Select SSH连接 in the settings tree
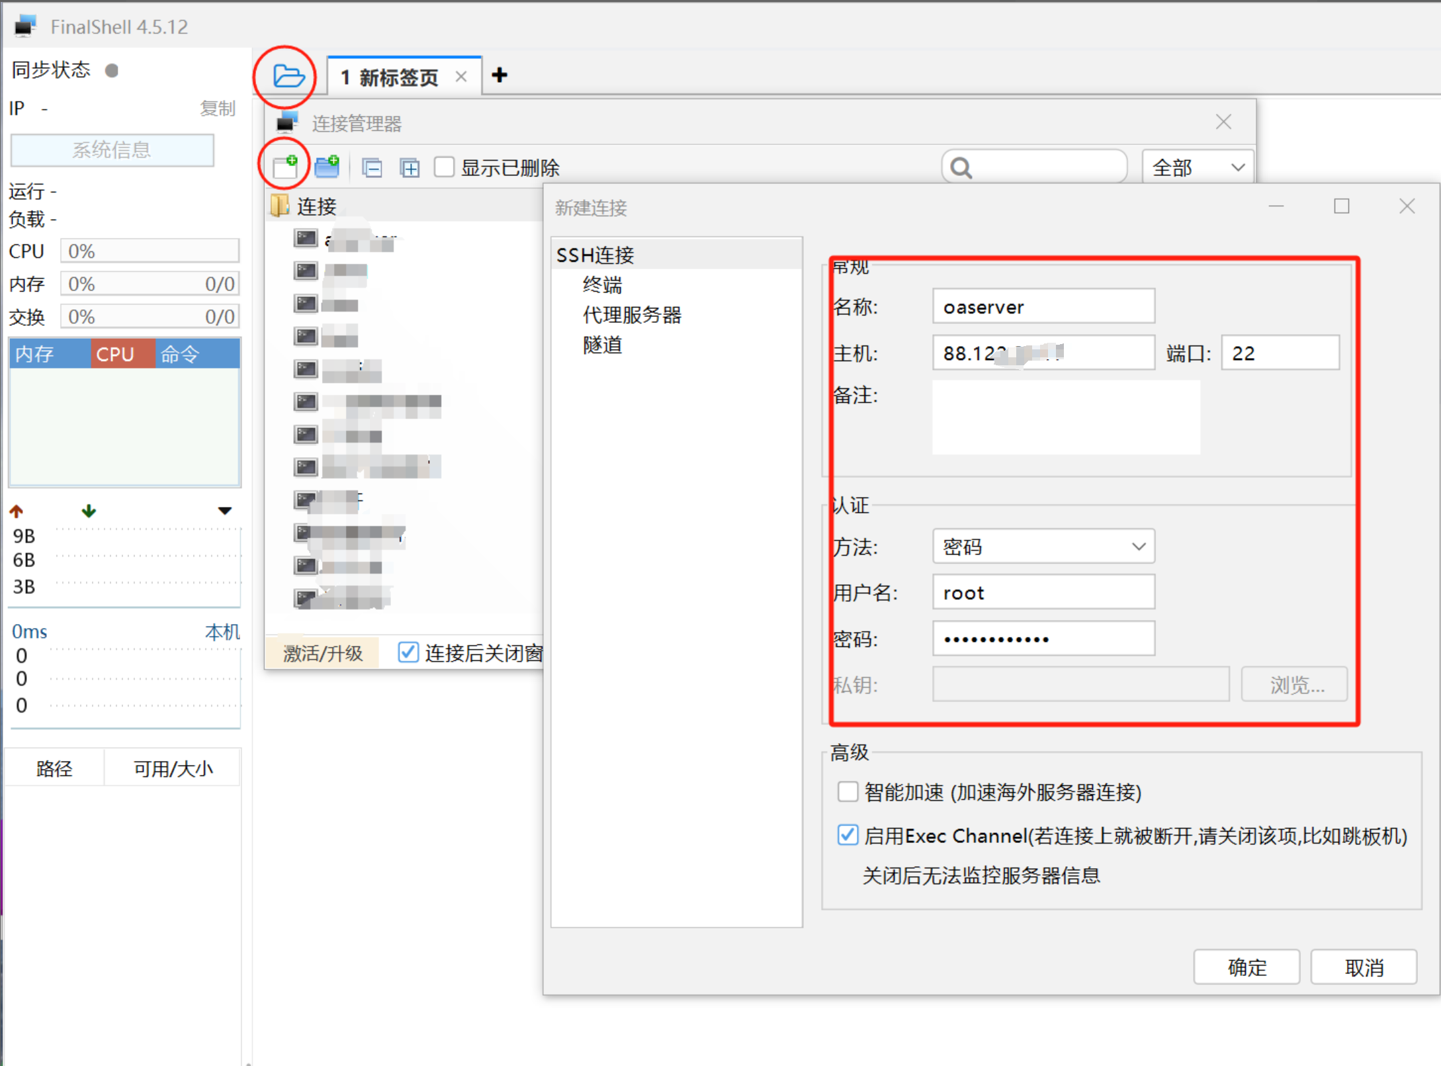This screenshot has width=1441, height=1066. tap(595, 255)
